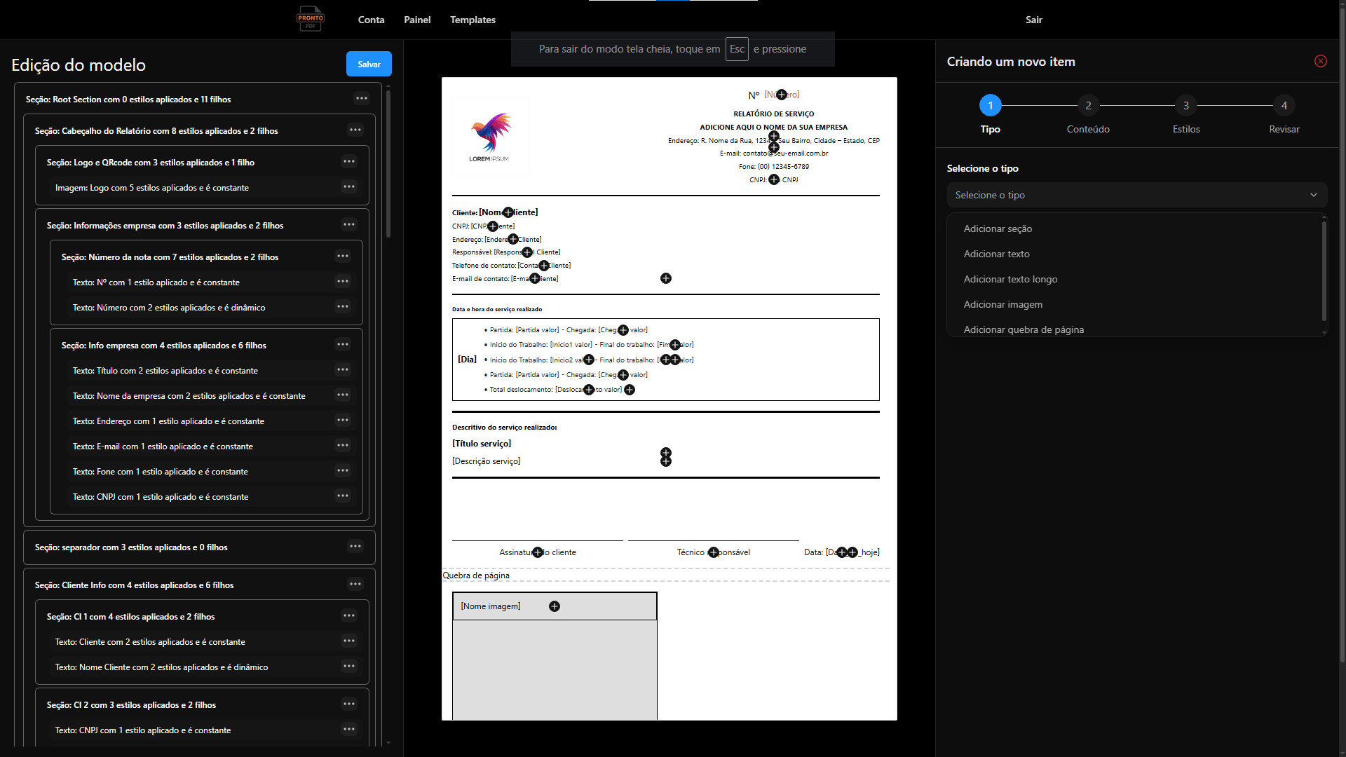Choose Adicionar seção option
Screen dimensions: 1346x757
(x=998, y=229)
